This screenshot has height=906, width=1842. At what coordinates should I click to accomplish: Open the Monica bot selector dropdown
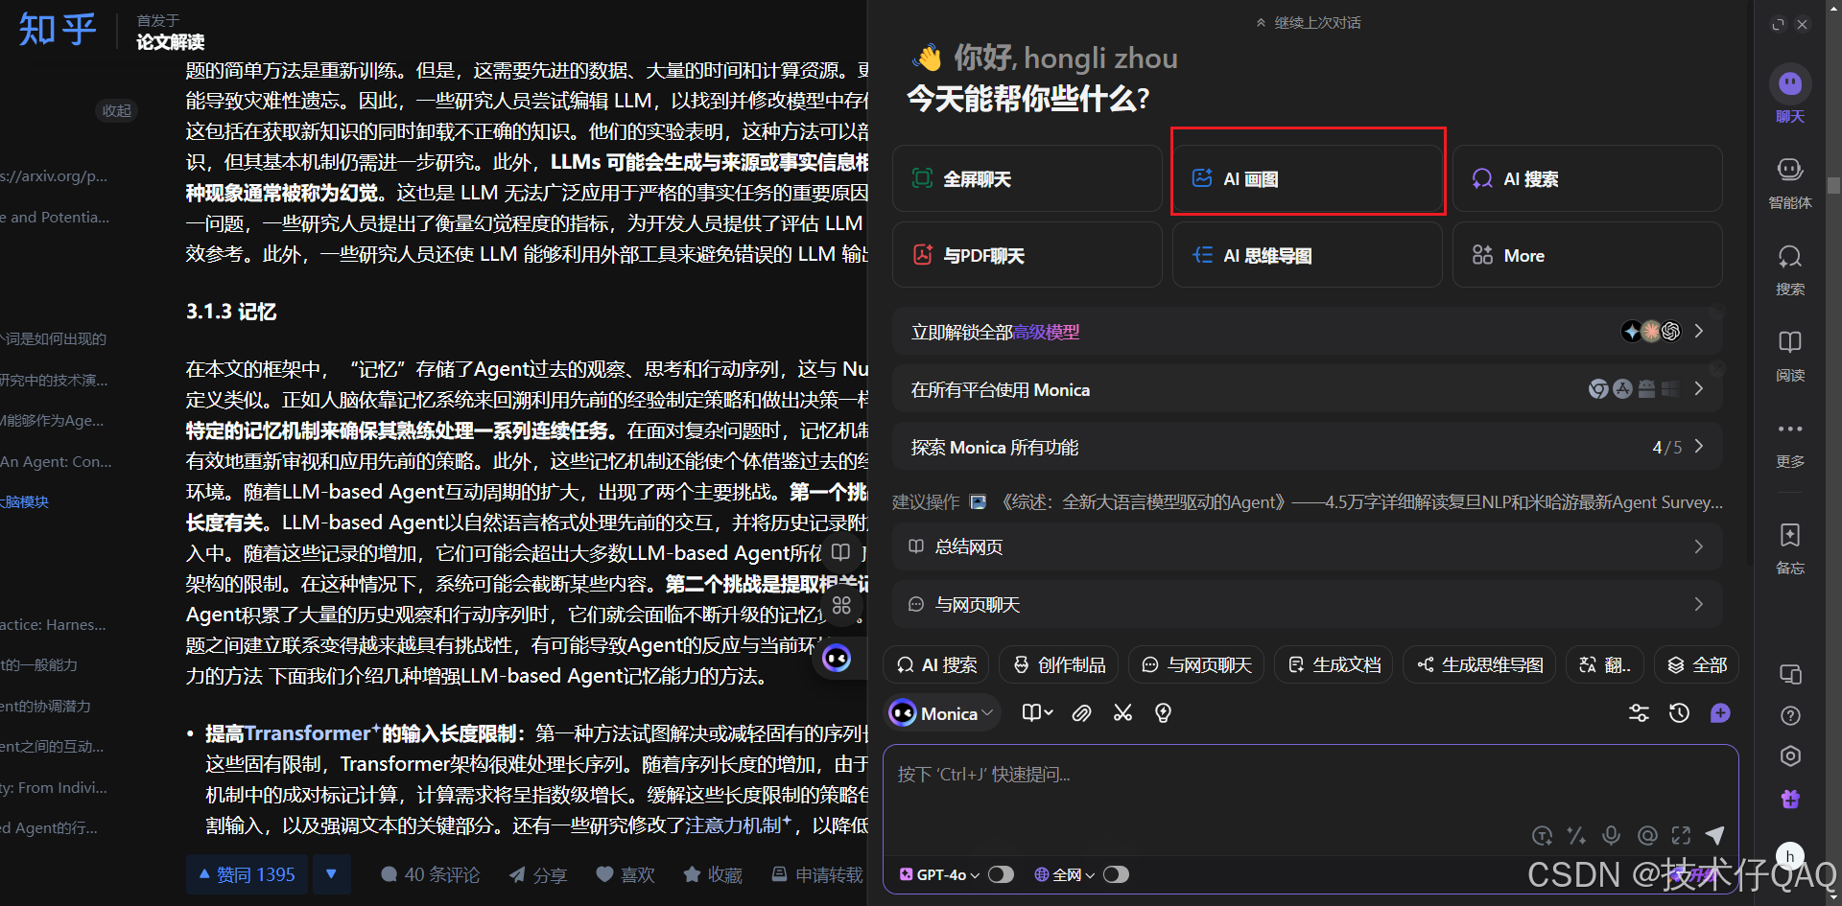[941, 713]
